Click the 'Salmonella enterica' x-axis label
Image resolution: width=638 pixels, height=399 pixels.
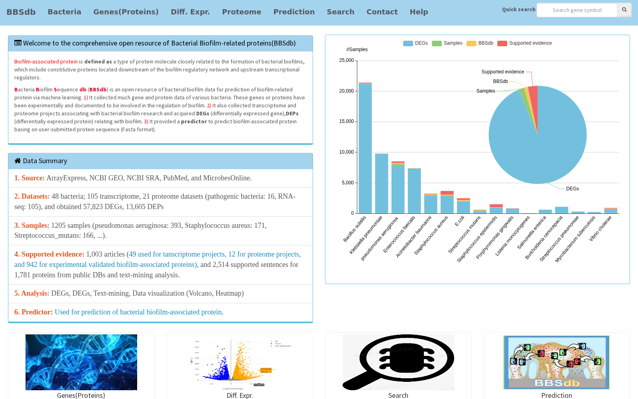coord(532,233)
